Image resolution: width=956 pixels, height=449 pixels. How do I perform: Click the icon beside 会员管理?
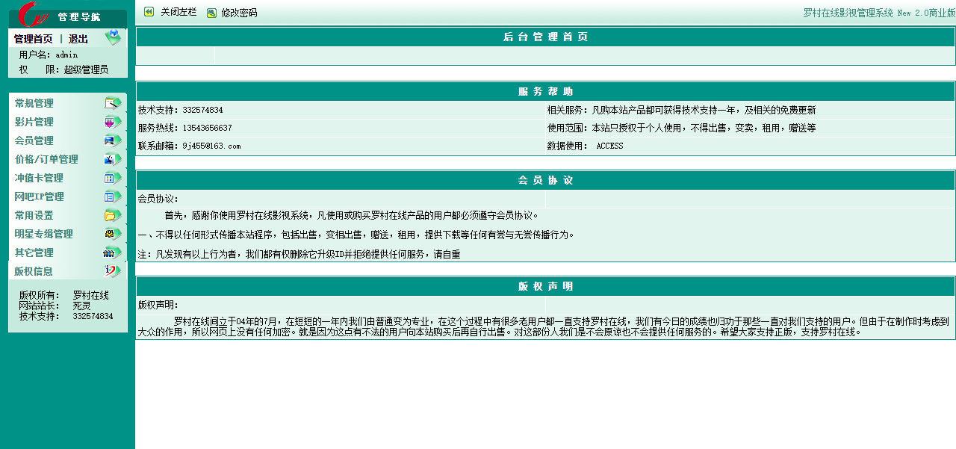113,140
